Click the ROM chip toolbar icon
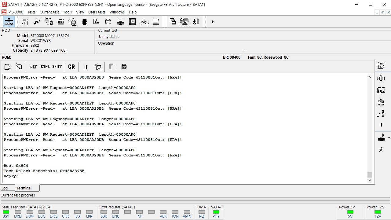The image size is (391, 220). coord(85,22)
